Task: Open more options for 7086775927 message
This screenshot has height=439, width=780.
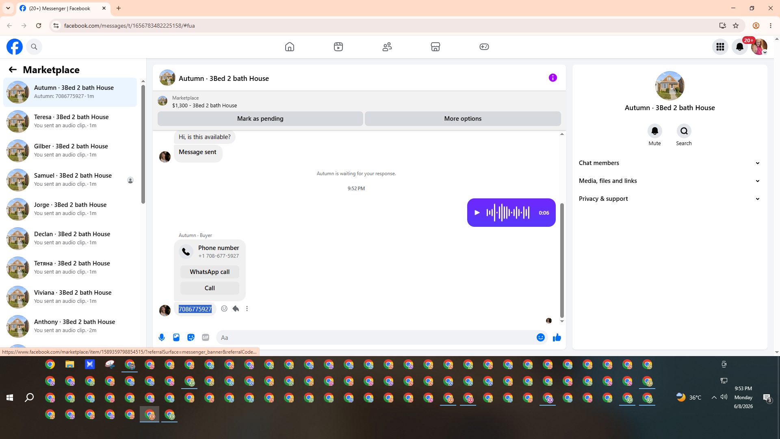Action: click(247, 309)
